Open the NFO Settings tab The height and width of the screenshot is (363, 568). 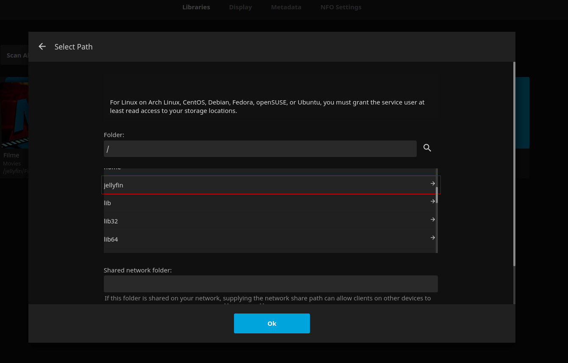341,7
